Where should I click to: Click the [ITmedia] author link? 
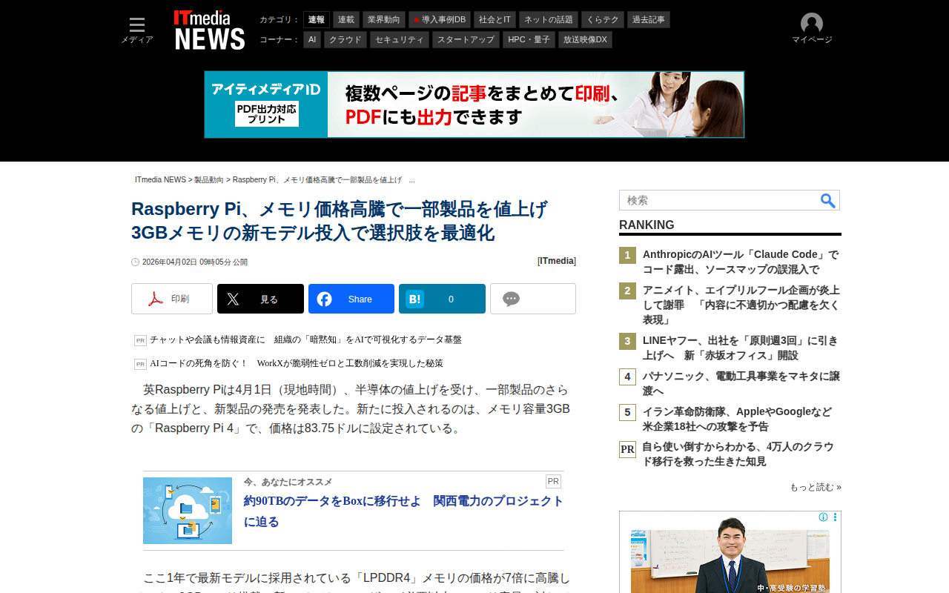(x=557, y=261)
